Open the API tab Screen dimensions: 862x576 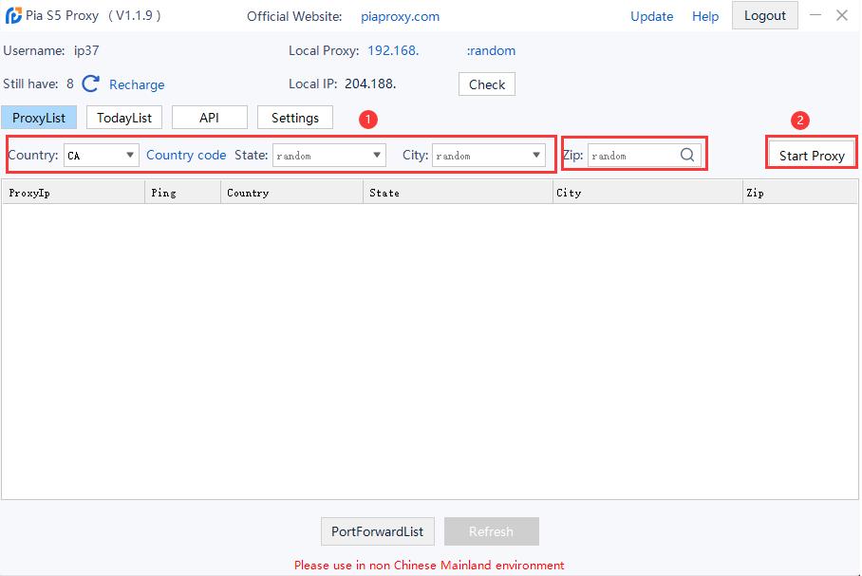(210, 118)
